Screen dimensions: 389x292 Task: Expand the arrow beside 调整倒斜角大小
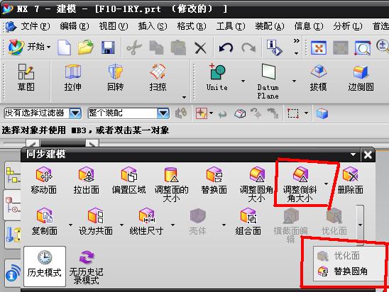(326, 184)
